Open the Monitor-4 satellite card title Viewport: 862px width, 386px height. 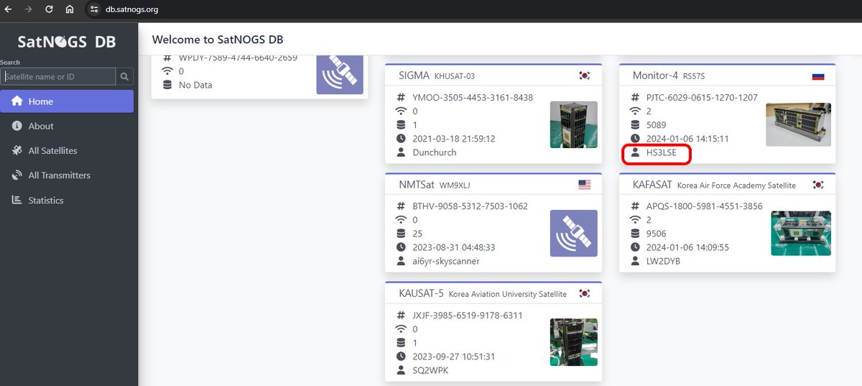[655, 75]
